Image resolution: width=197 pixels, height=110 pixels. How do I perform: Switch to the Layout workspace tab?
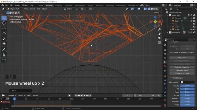tap(40, 5)
